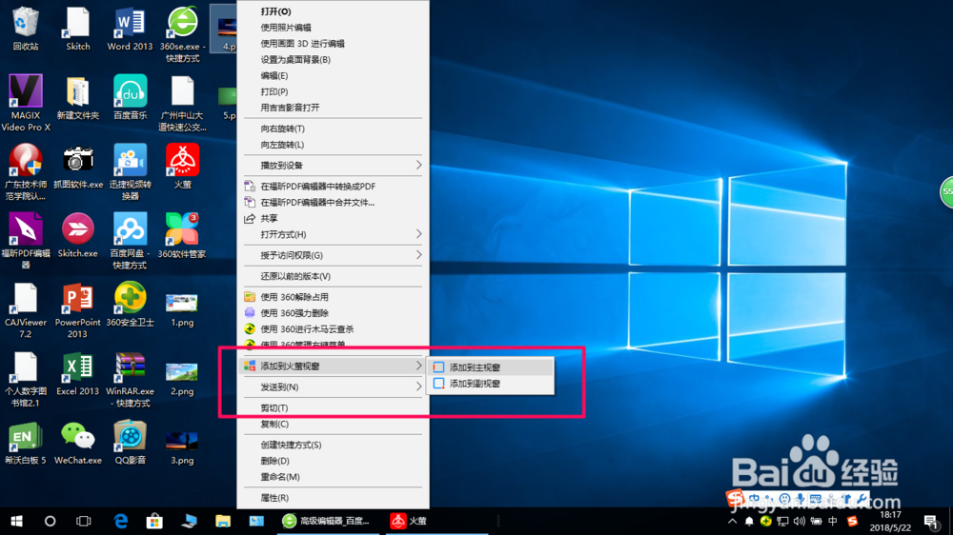Select the 希沃白板 5 desktop icon
Screen dimensions: 953x535
point(26,443)
